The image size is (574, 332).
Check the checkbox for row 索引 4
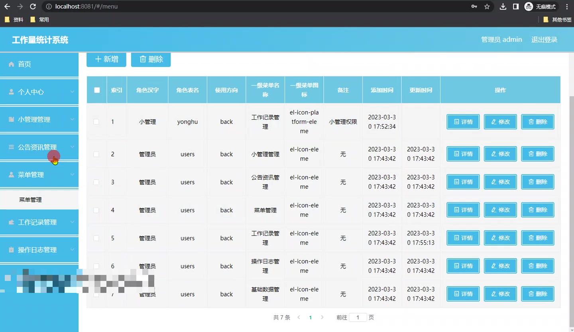pyautogui.click(x=96, y=210)
